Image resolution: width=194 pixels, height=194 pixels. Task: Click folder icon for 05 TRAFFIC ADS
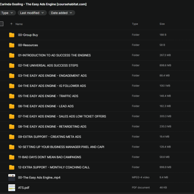pyautogui.click(x=12, y=96)
